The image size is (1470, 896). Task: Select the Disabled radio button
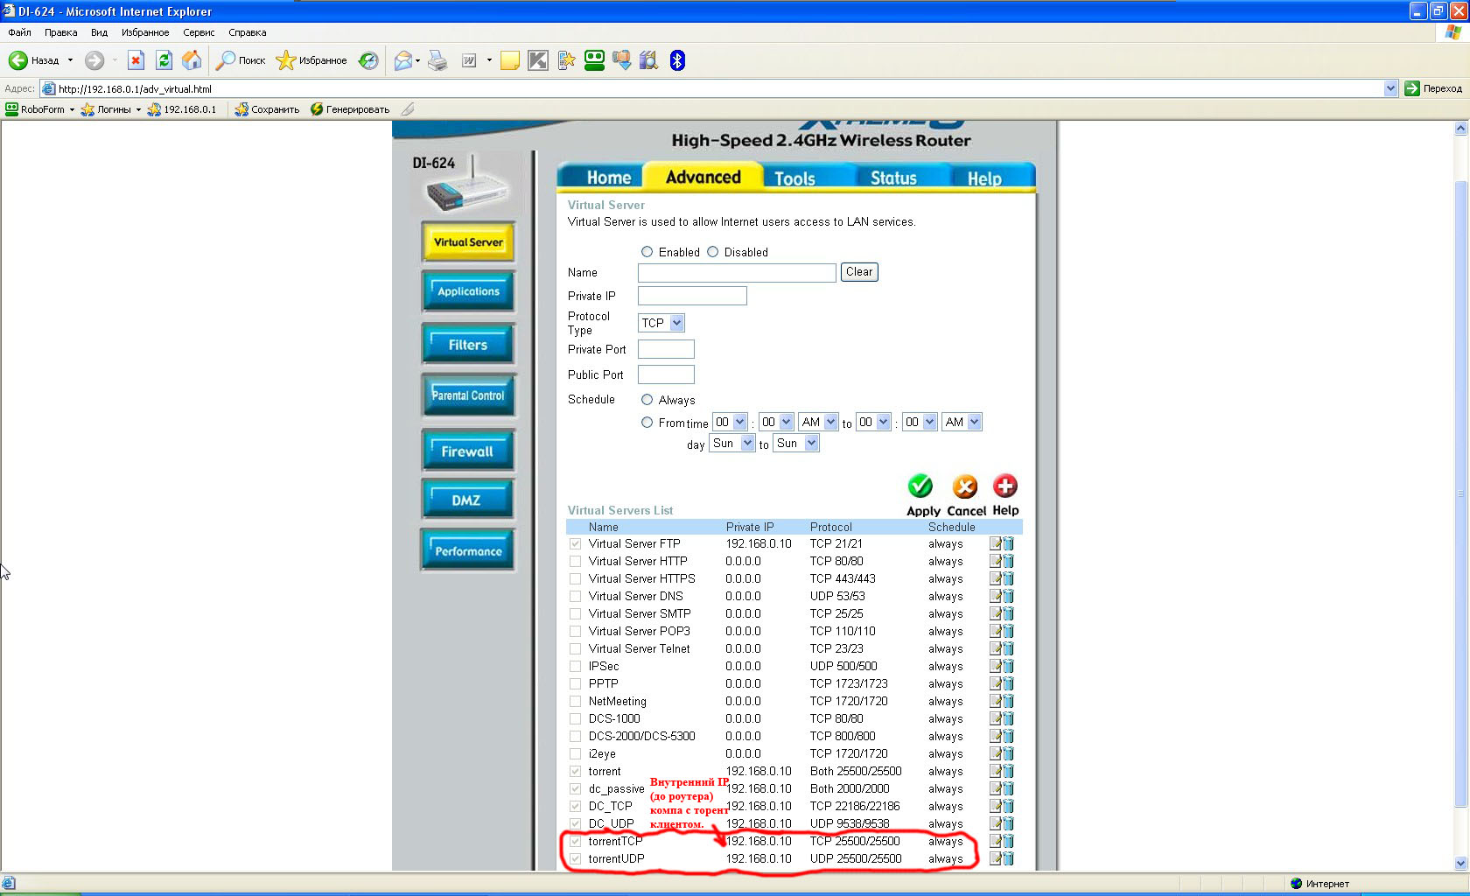(712, 252)
